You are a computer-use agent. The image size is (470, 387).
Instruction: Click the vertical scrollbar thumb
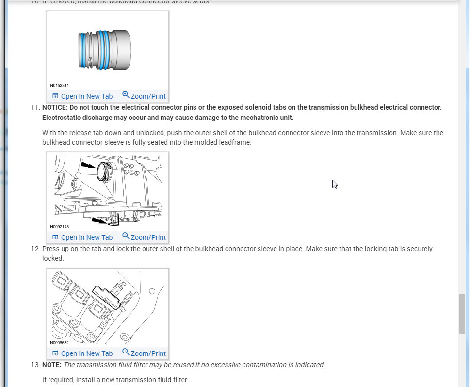pyautogui.click(x=462, y=314)
